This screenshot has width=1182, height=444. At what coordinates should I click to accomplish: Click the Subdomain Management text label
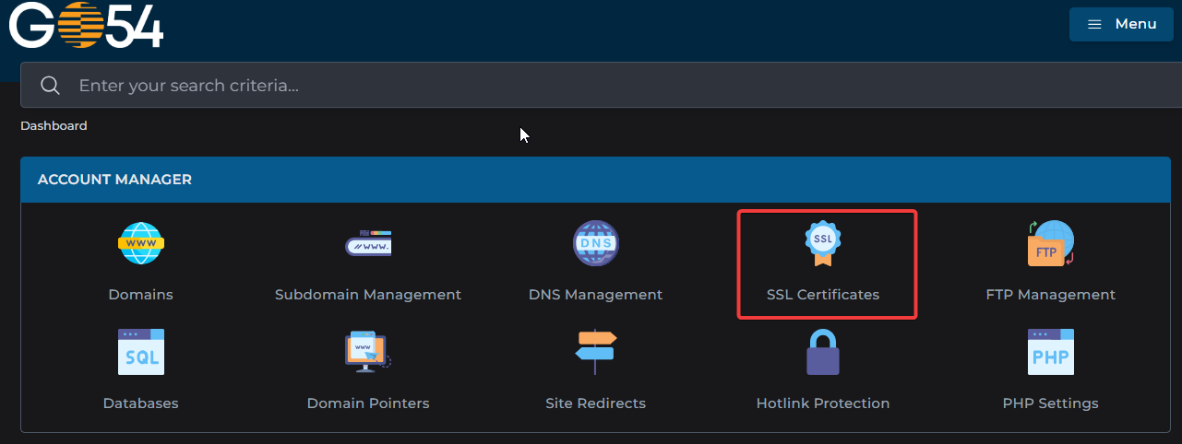(x=367, y=295)
